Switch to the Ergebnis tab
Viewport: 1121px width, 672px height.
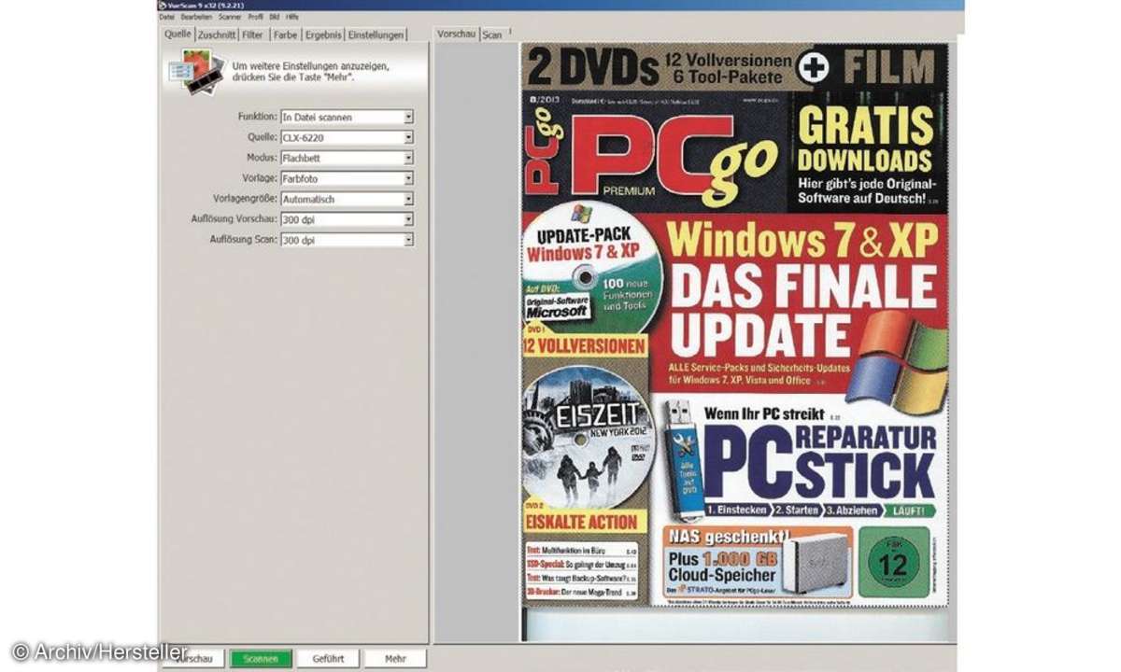(323, 35)
